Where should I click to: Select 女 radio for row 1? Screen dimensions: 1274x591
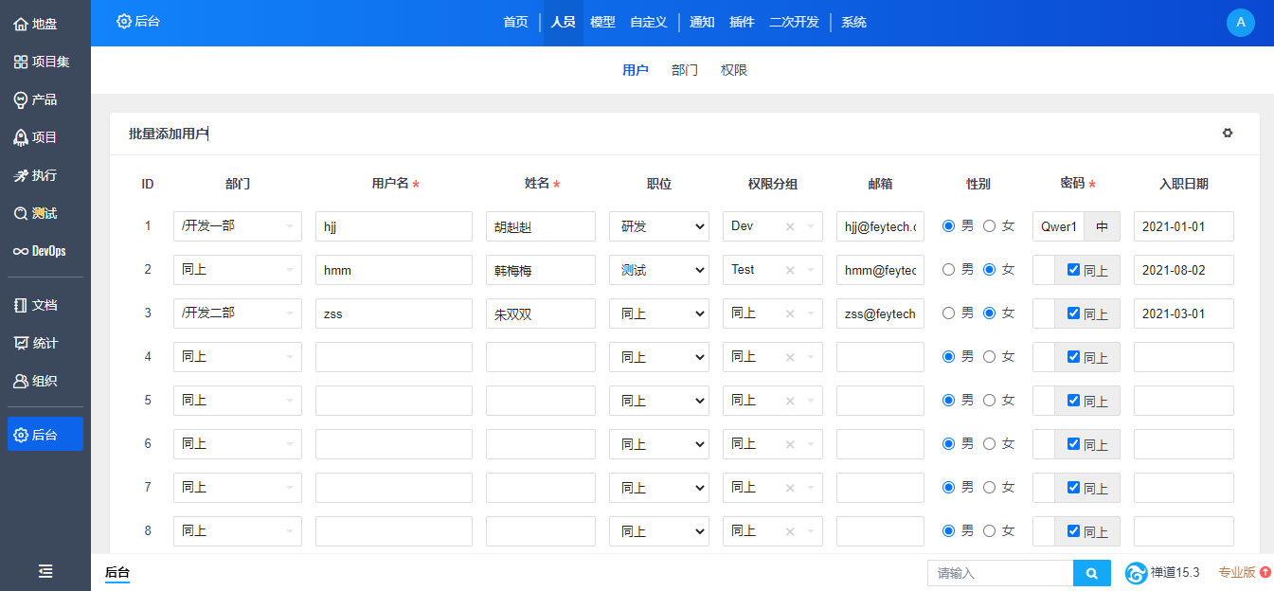(x=990, y=225)
